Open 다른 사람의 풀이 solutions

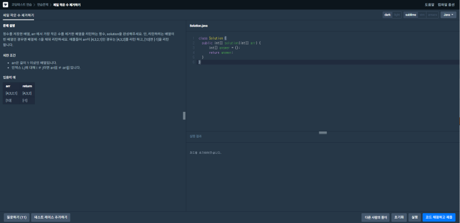pyautogui.click(x=376, y=217)
